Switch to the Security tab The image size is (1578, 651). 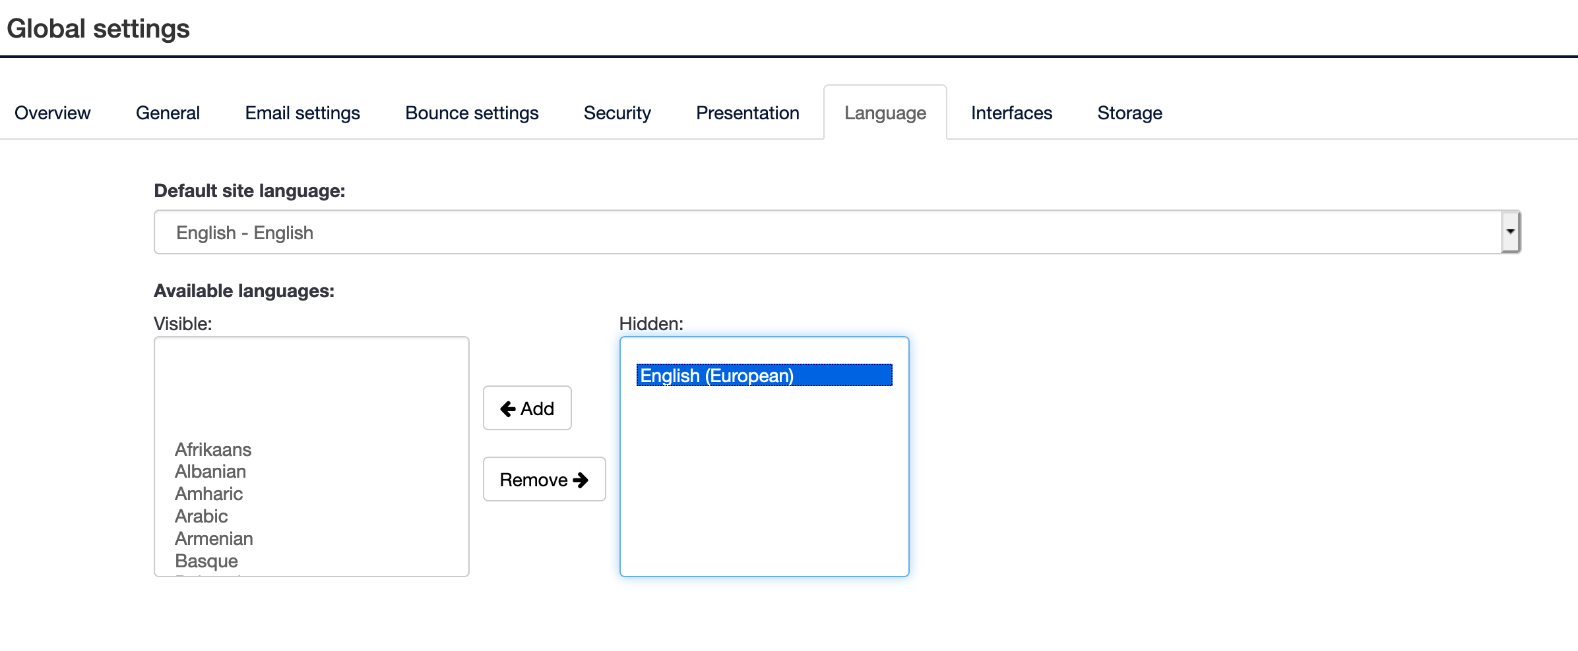(617, 113)
